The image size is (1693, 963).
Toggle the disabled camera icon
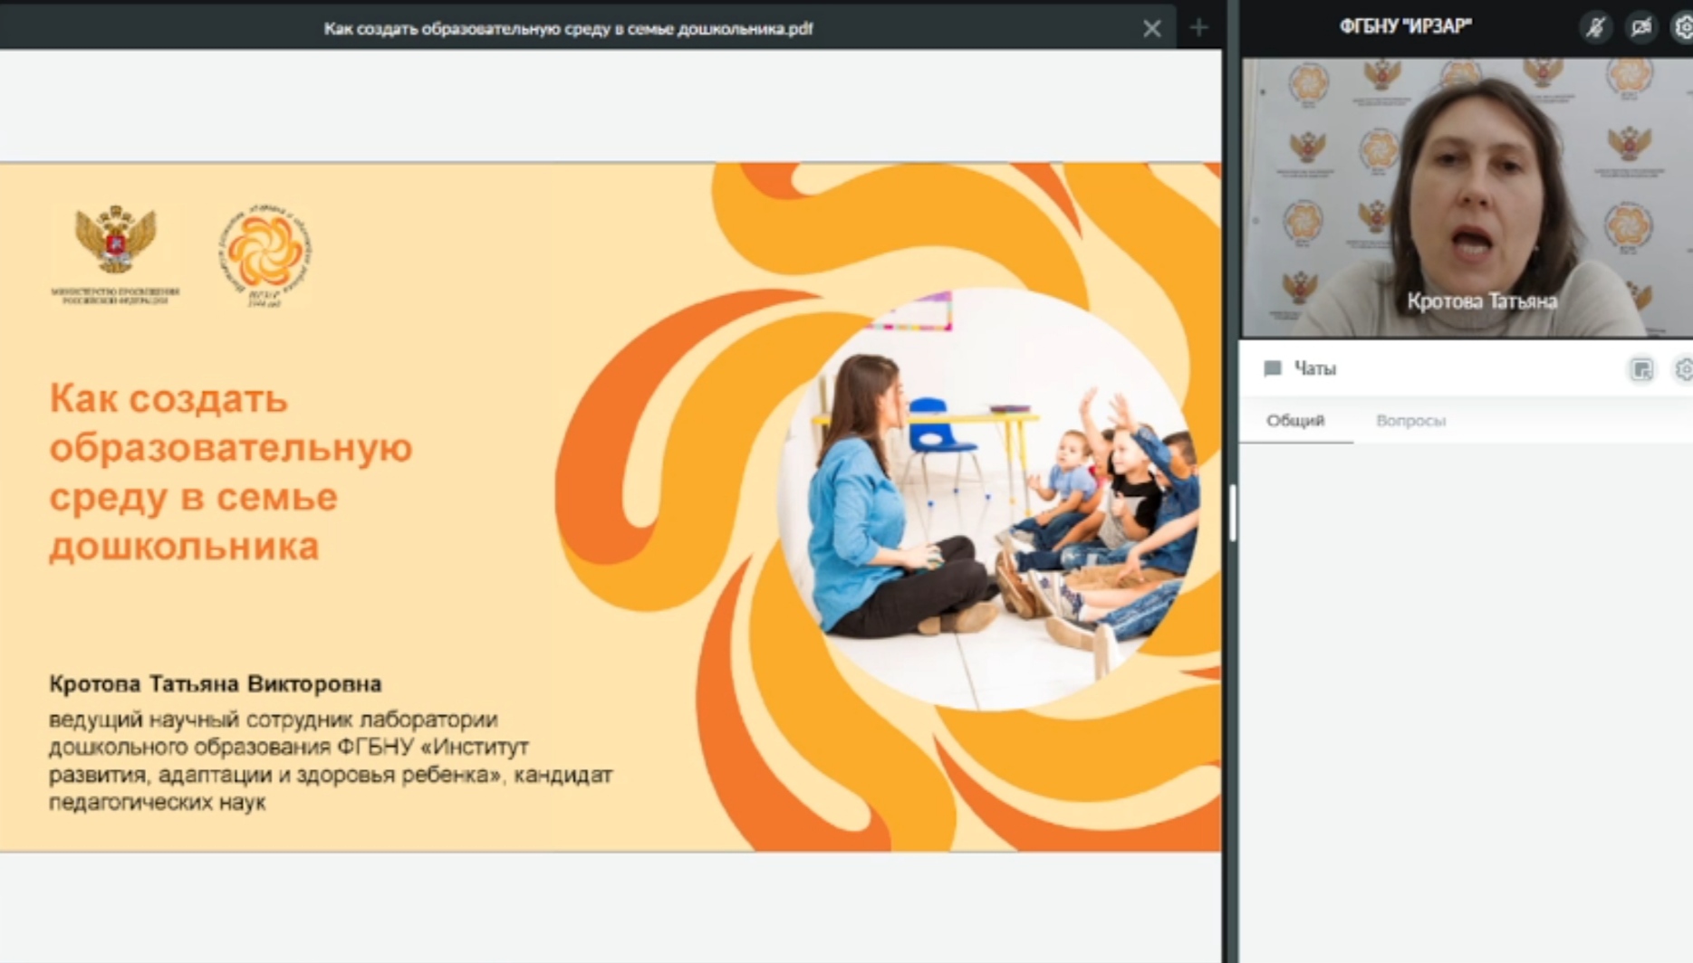coord(1641,27)
